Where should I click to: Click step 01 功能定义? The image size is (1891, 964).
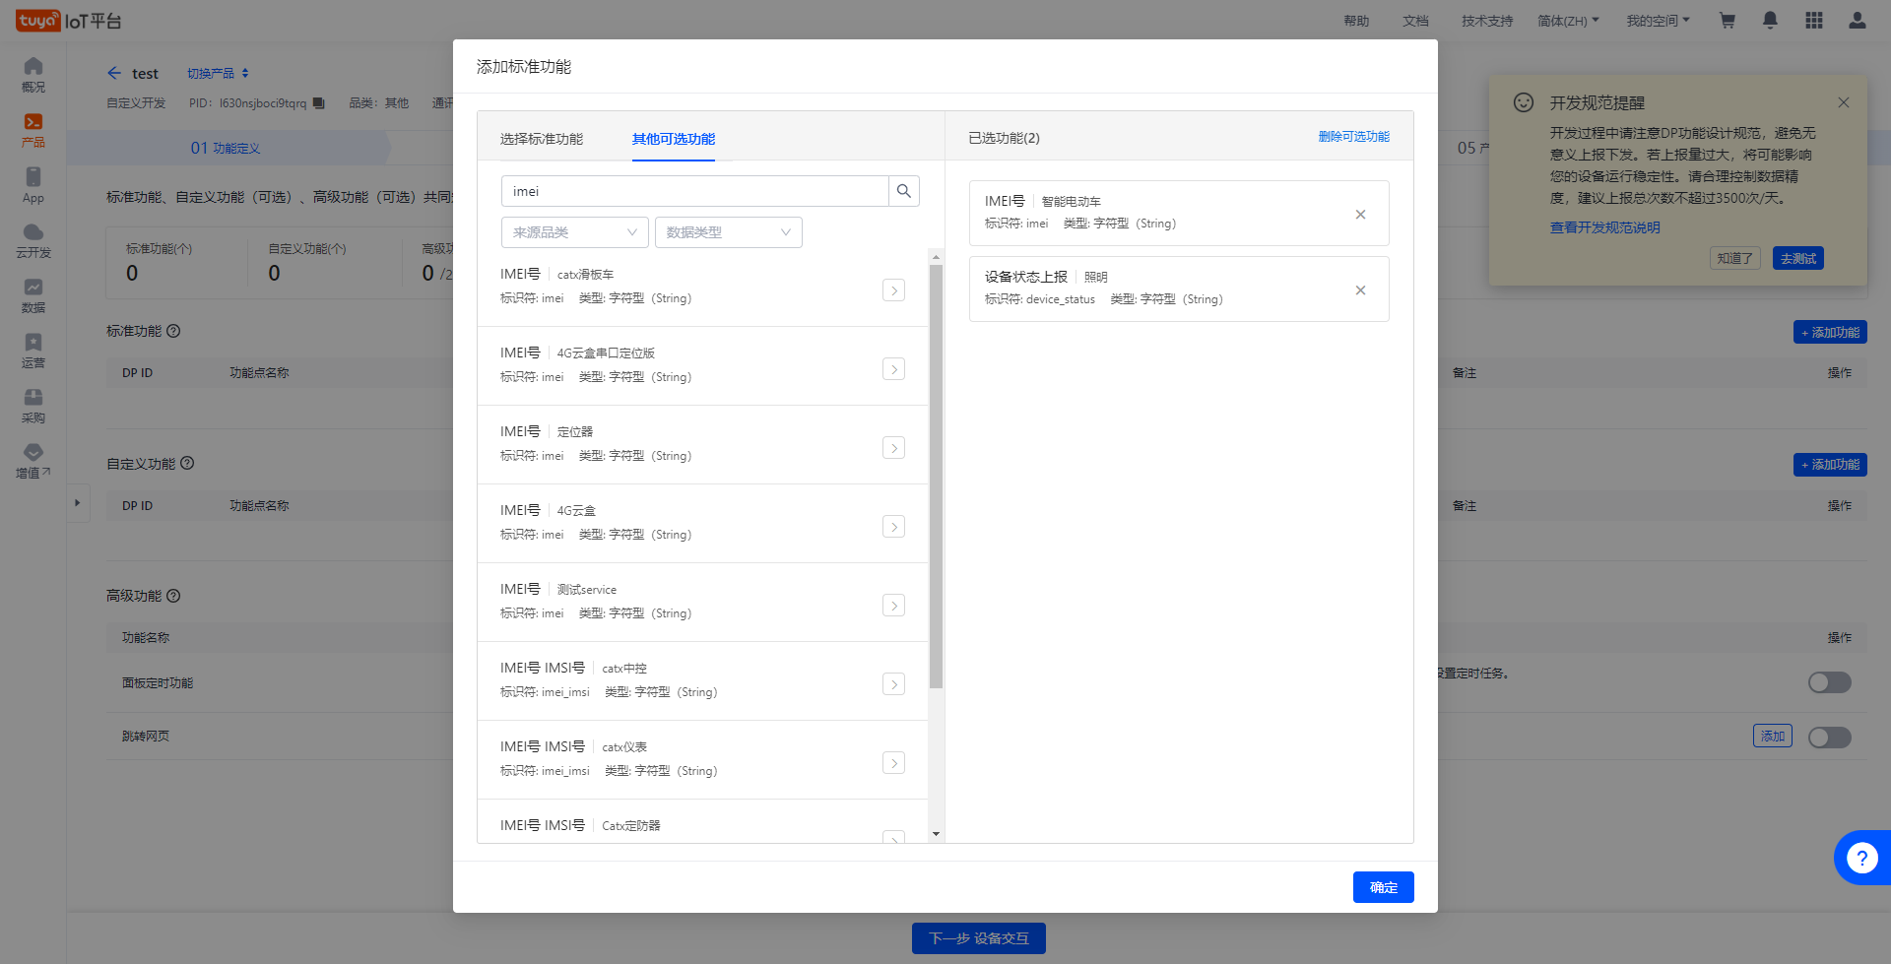tap(226, 148)
